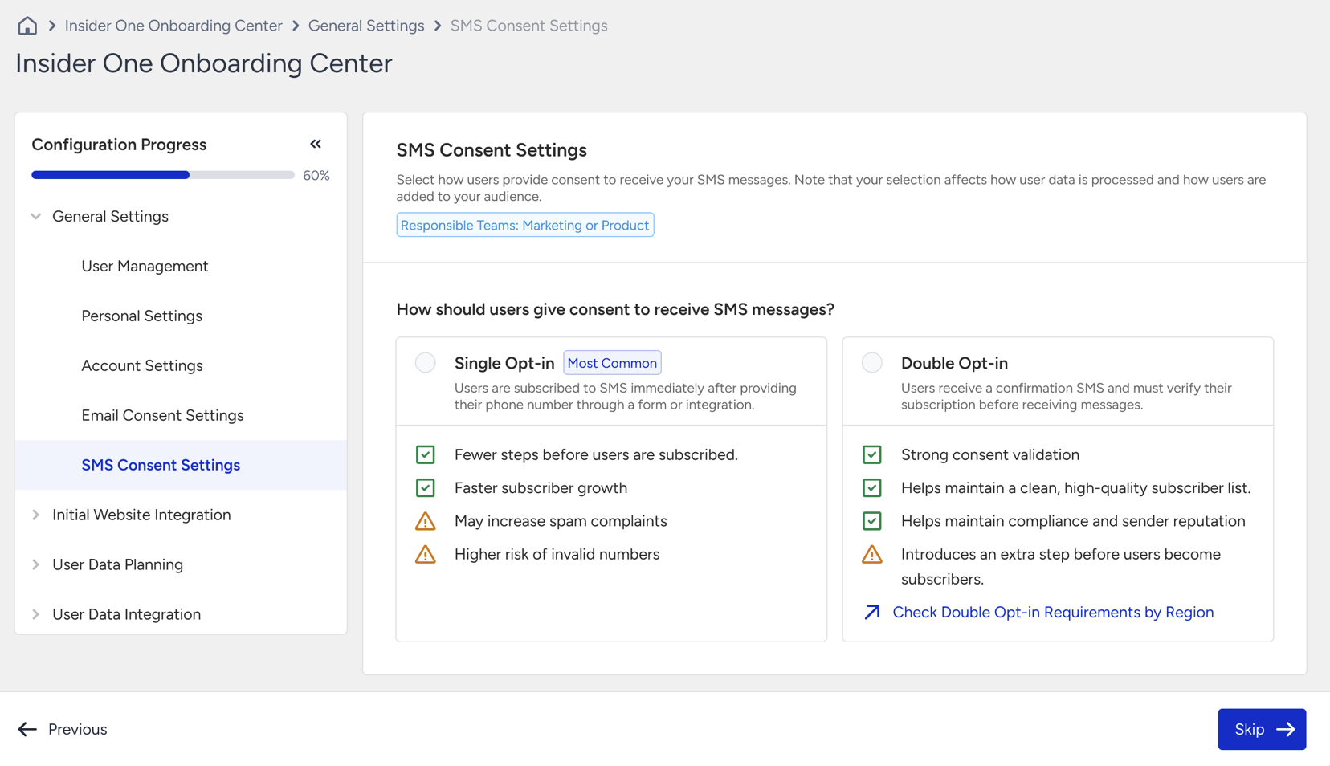The height and width of the screenshot is (766, 1330).
Task: Click the green check beside Fewer steps
Action: coord(426,454)
